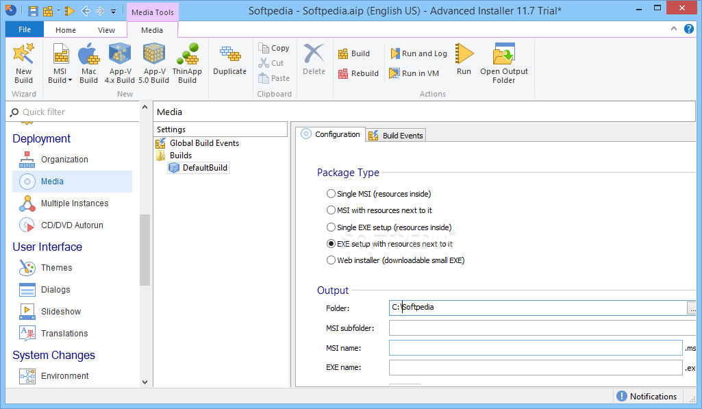Click the MSI name field
Viewport: 702px width, 409px height.
click(x=536, y=348)
